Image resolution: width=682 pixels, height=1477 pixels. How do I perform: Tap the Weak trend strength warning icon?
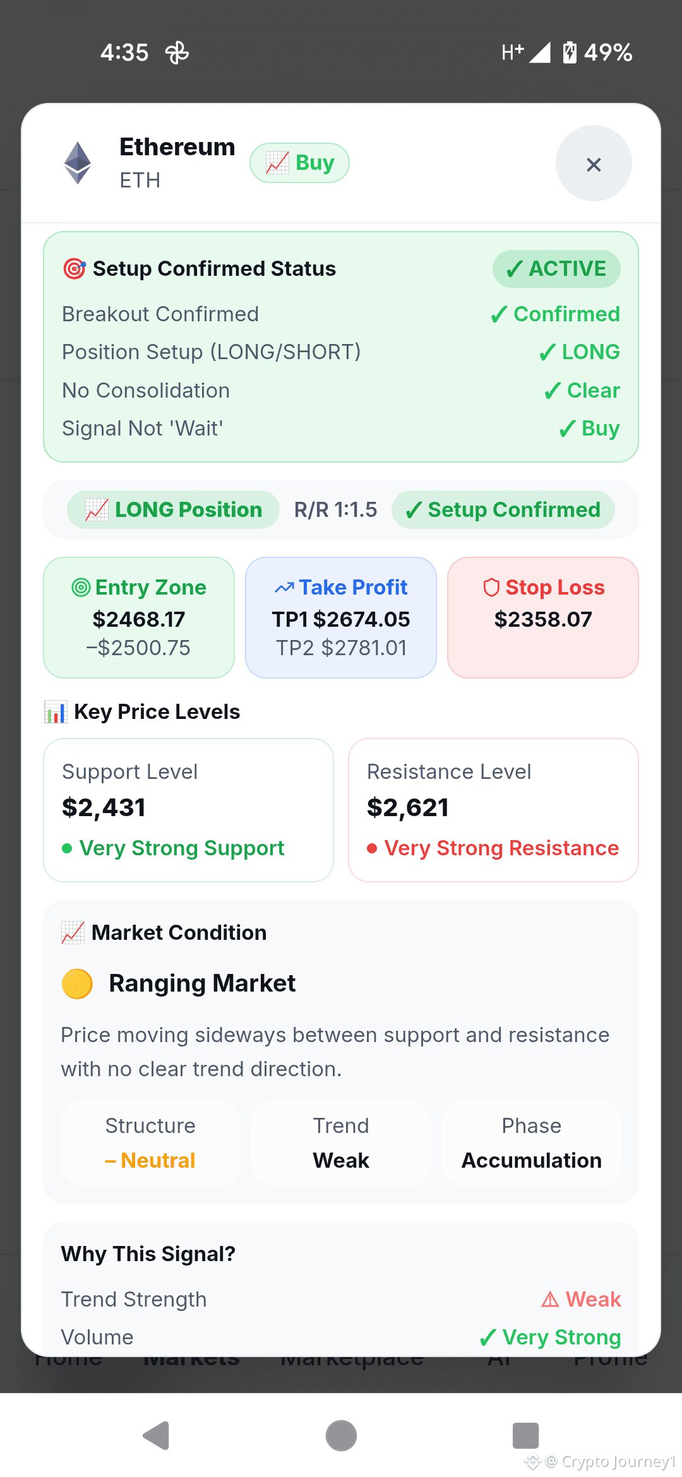[x=550, y=1300]
